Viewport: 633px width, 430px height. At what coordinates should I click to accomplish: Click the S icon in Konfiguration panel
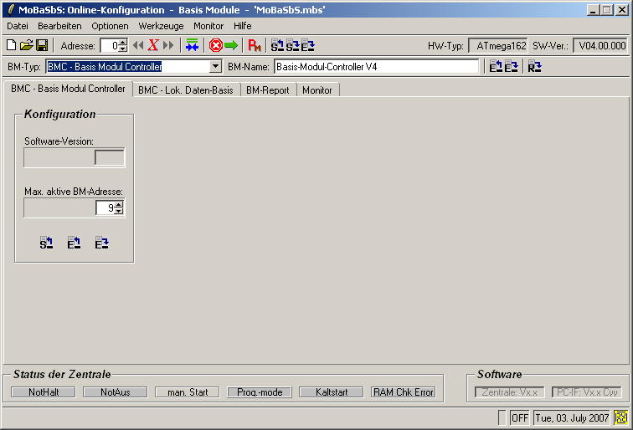coord(47,243)
